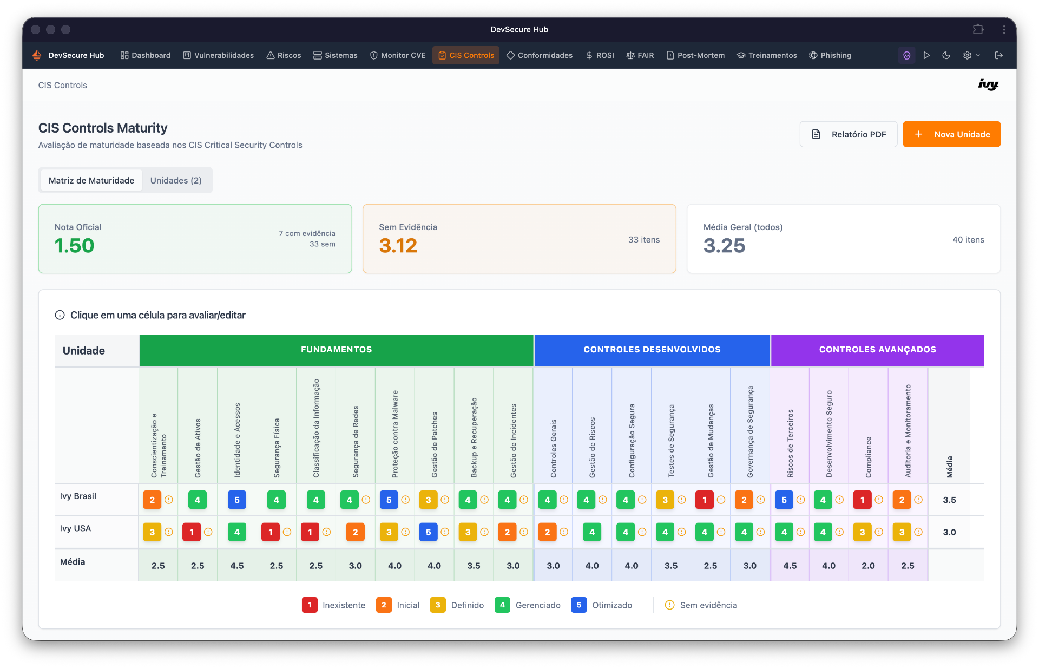Go to the Riscos page
Screen dimensions: 1039x668
tap(284, 55)
